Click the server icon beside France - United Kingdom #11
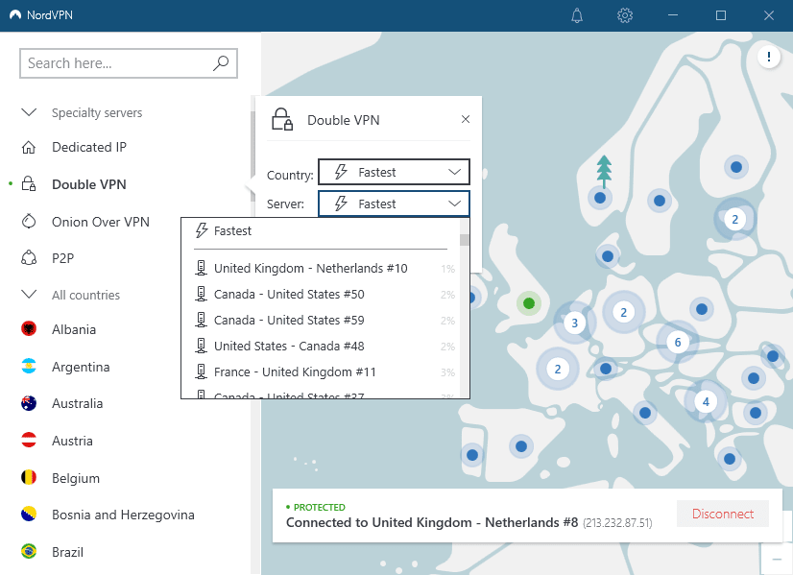 202,371
